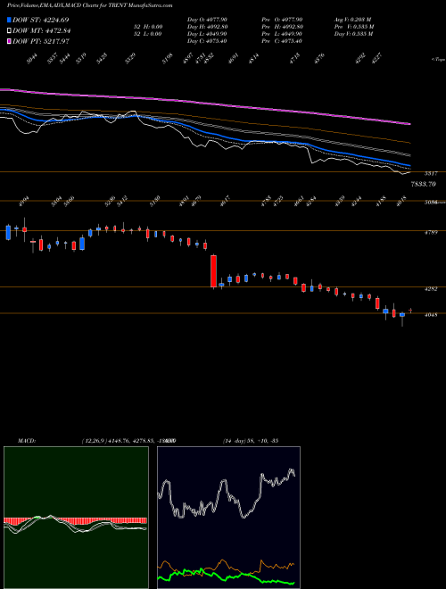Click the 'Day H: 4092.80' value

(x=207, y=27)
